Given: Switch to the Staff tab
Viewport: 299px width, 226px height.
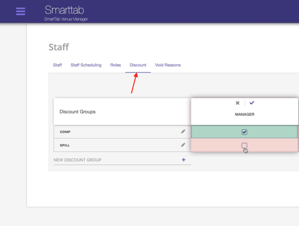Looking at the screenshot, I should point(57,65).
